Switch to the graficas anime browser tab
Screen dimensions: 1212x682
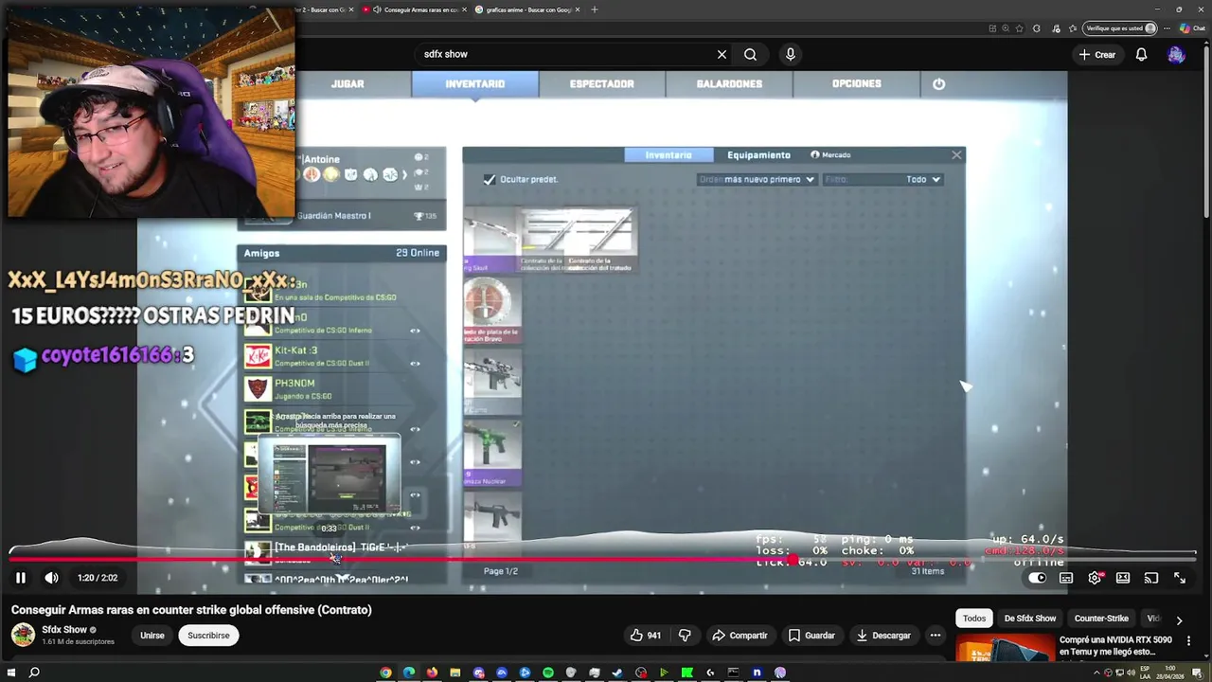click(x=528, y=9)
